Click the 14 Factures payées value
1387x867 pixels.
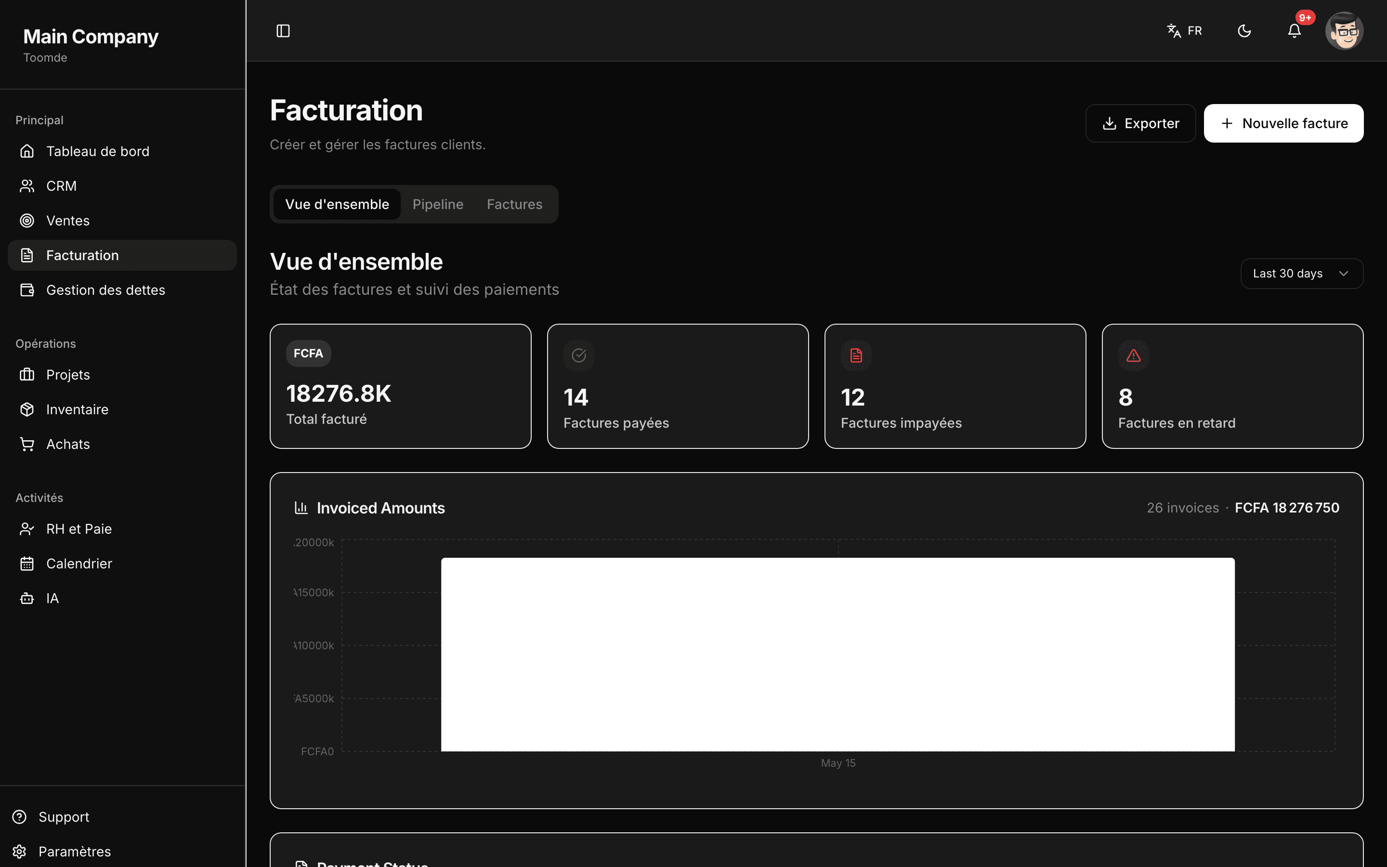(576, 397)
